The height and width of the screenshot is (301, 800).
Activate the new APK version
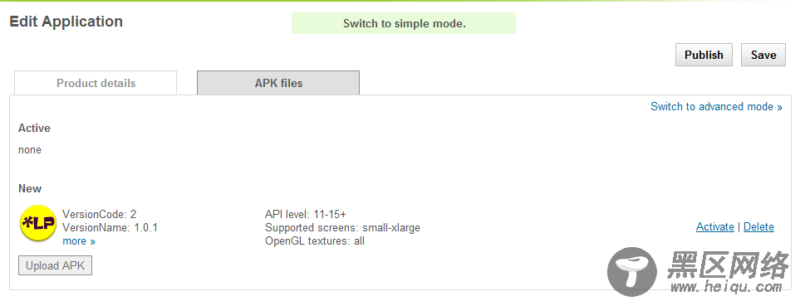pyautogui.click(x=714, y=226)
